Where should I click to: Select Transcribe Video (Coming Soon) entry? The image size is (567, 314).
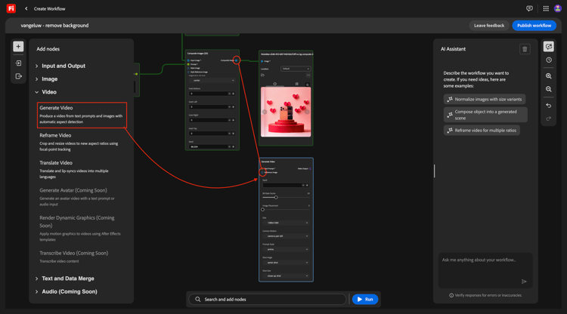(x=82, y=257)
